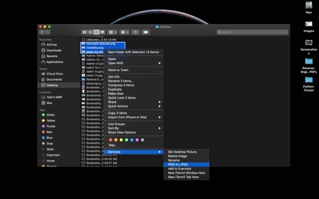
Task: Expand the context menu Share submenu
Action: (x=134, y=102)
